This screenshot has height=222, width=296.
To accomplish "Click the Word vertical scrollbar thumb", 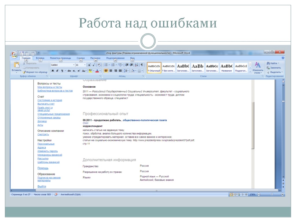I will coord(283,101).
